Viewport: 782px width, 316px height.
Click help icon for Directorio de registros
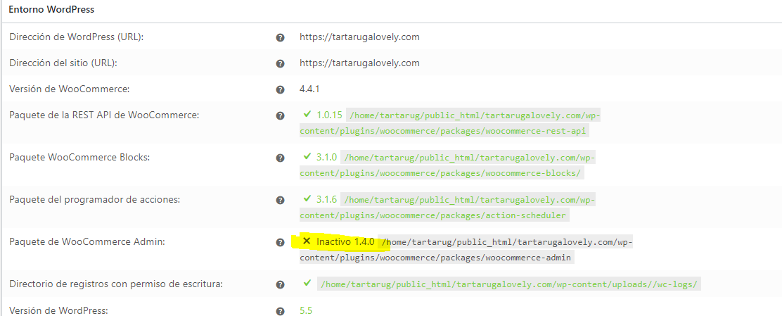(x=281, y=284)
